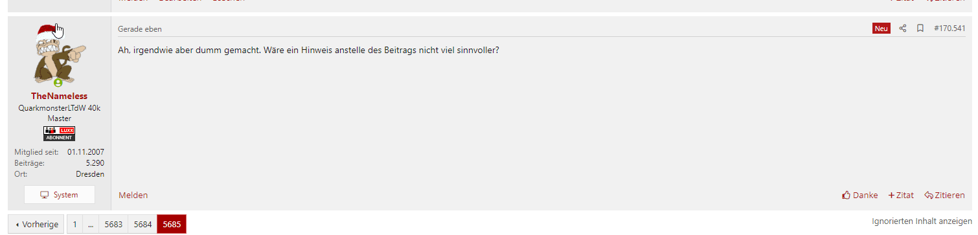Viewport: 978px width, 235px height.
Task: Click the red Neu label
Action: (881, 28)
